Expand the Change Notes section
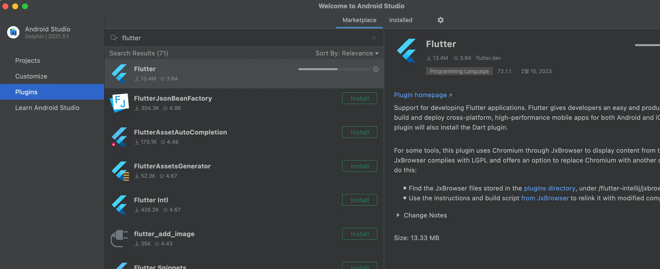The width and height of the screenshot is (660, 269). click(x=398, y=215)
